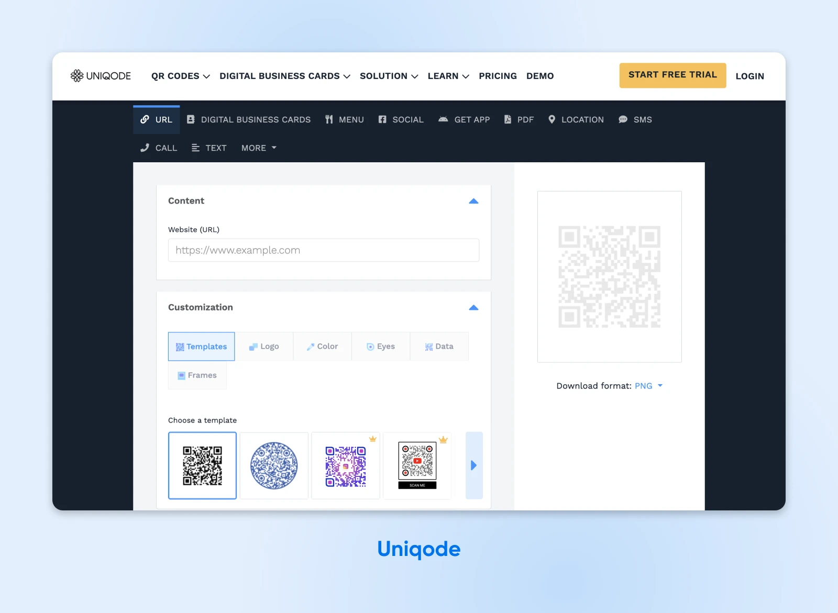The height and width of the screenshot is (613, 838).
Task: Click the link icon on URL tab
Action: click(x=145, y=119)
